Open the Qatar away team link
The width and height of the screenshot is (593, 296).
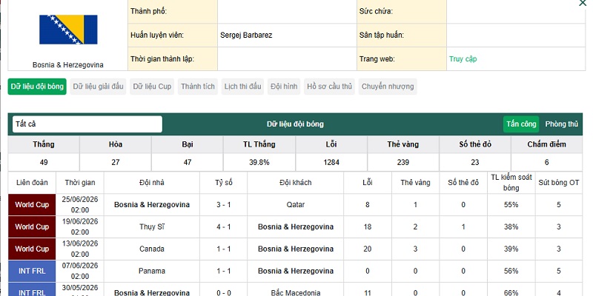coord(295,205)
